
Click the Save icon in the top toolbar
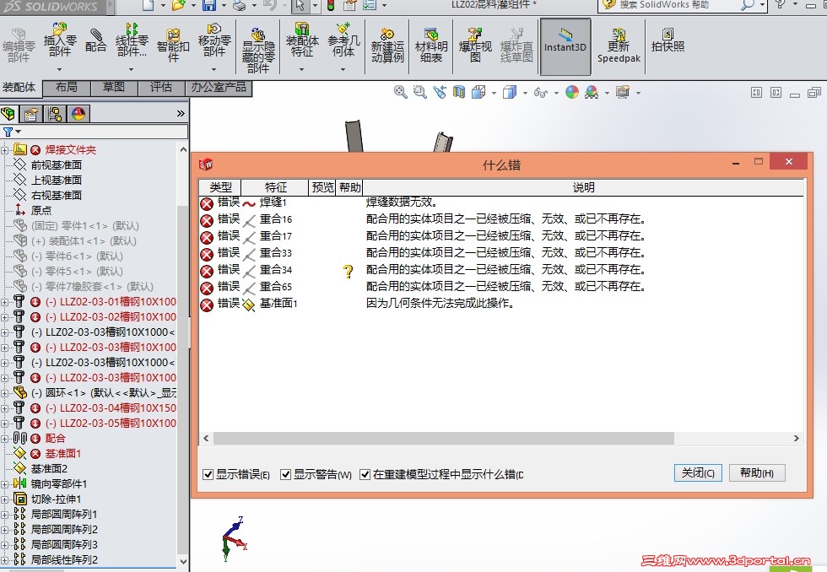tap(209, 5)
